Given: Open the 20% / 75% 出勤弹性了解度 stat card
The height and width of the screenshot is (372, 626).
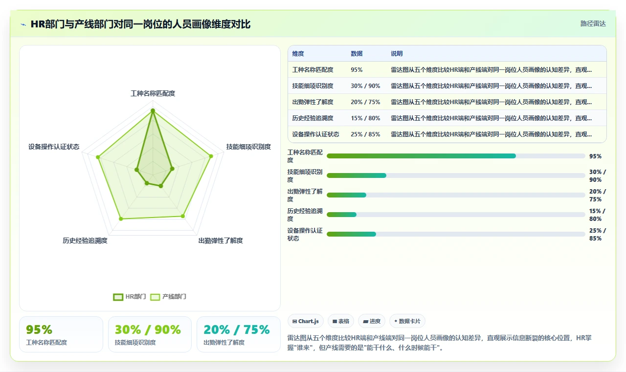Looking at the screenshot, I should pos(239,334).
